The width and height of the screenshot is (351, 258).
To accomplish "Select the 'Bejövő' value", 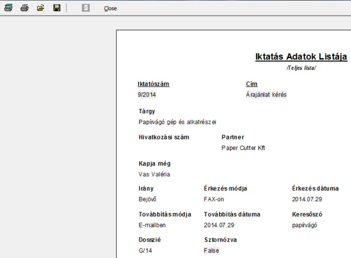I will (147, 199).
